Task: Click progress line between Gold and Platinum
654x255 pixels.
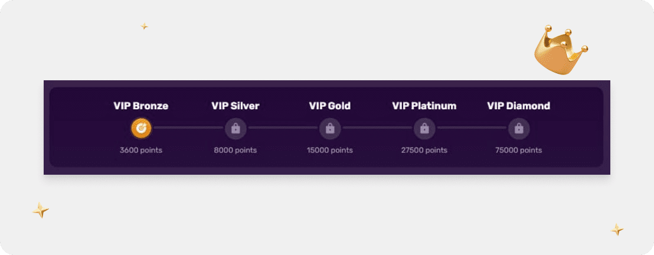Action: 377,127
